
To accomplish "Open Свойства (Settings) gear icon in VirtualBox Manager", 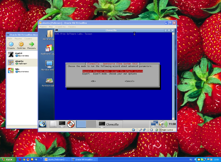I will click(21, 45).
